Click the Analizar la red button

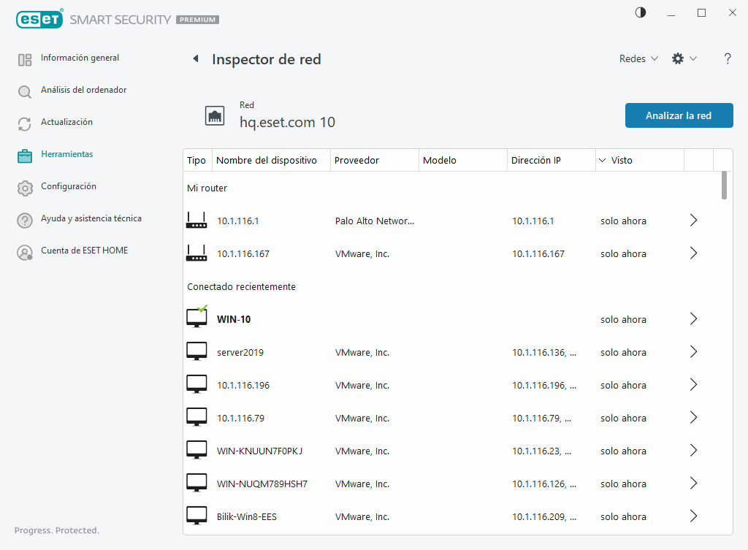coord(679,115)
